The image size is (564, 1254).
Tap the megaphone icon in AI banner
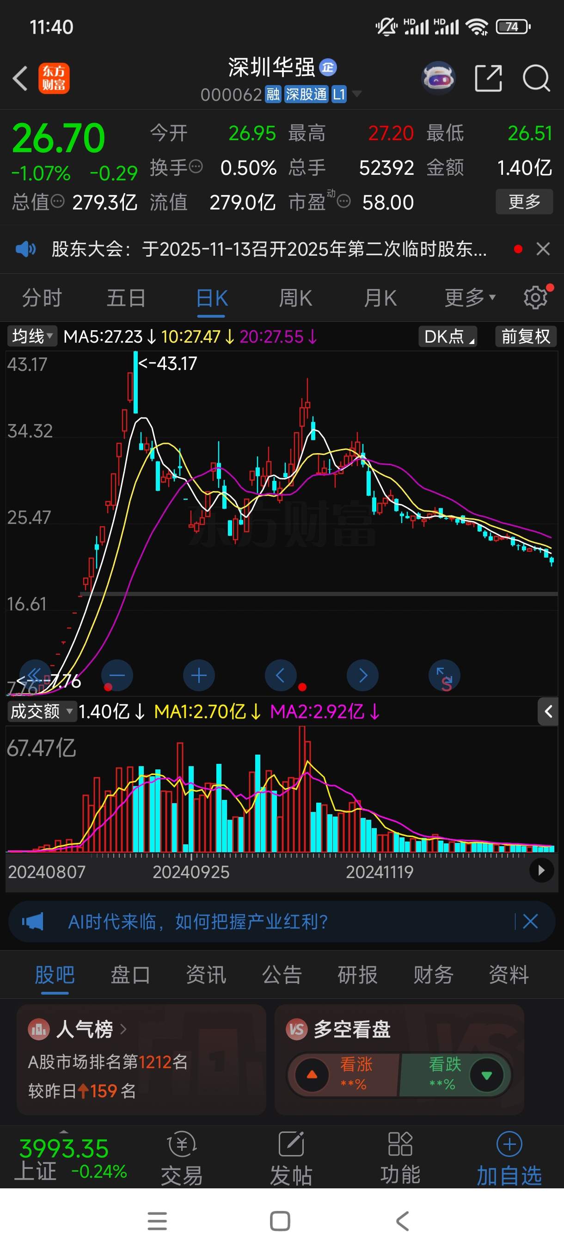33,922
